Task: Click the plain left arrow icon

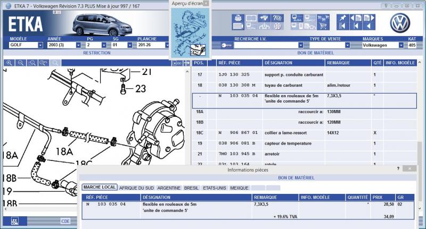Action: pos(368,26)
